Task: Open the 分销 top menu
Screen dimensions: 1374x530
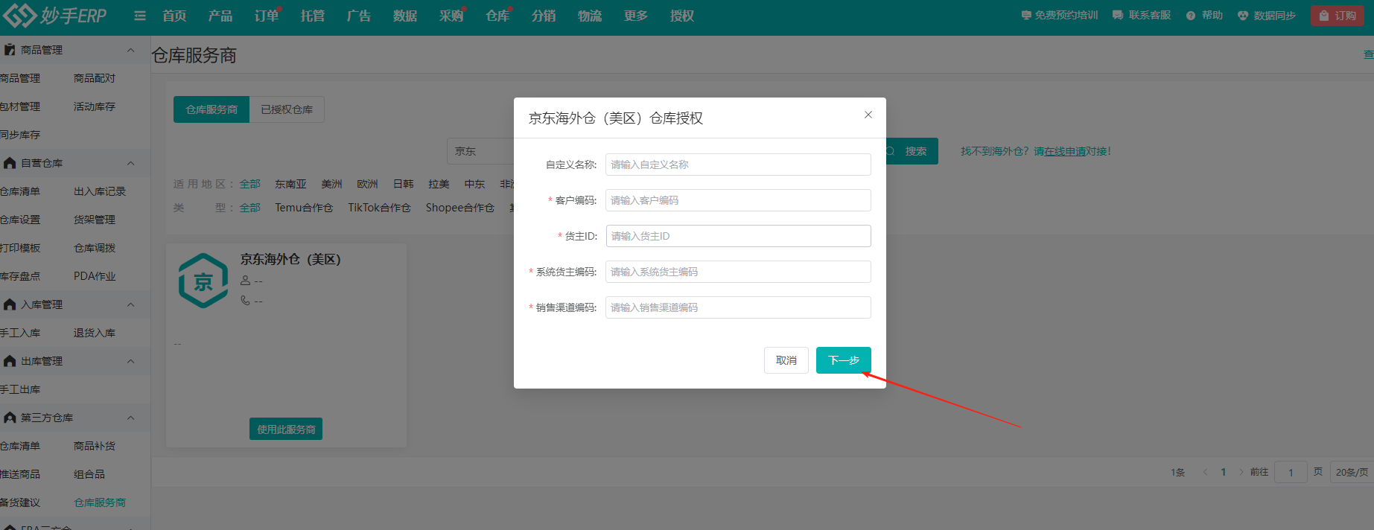Action: pos(544,16)
